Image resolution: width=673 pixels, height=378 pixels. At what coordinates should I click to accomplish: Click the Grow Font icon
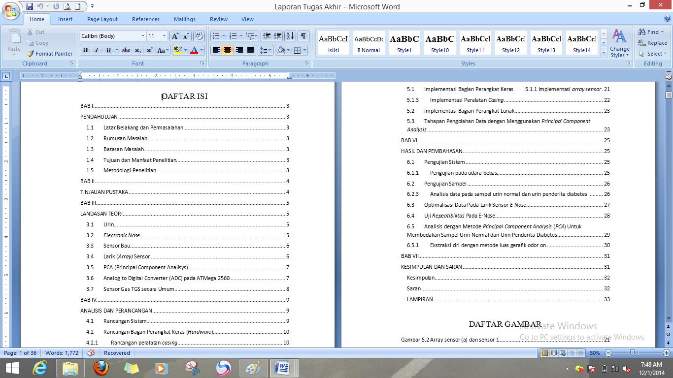[175, 36]
